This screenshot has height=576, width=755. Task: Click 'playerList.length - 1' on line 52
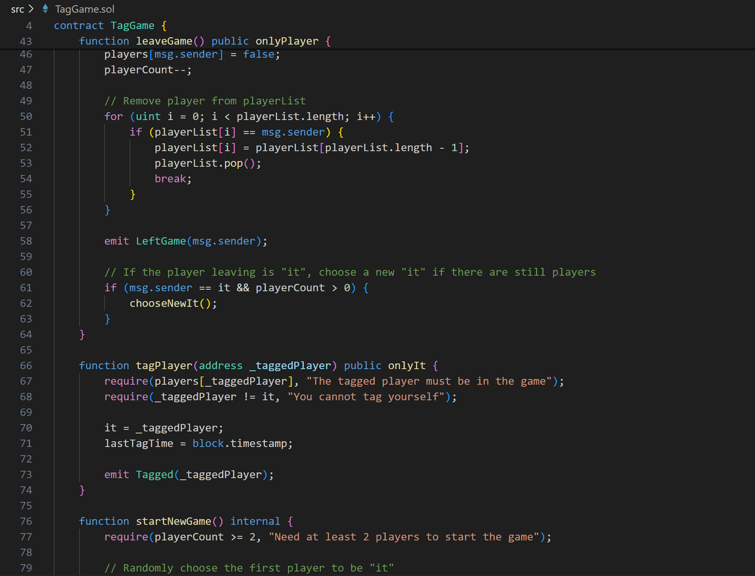pyautogui.click(x=391, y=148)
